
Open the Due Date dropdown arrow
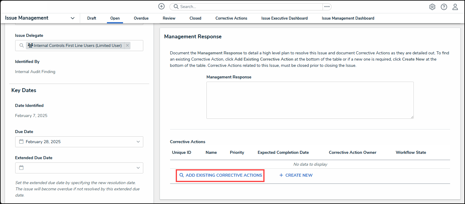pyautogui.click(x=138, y=142)
